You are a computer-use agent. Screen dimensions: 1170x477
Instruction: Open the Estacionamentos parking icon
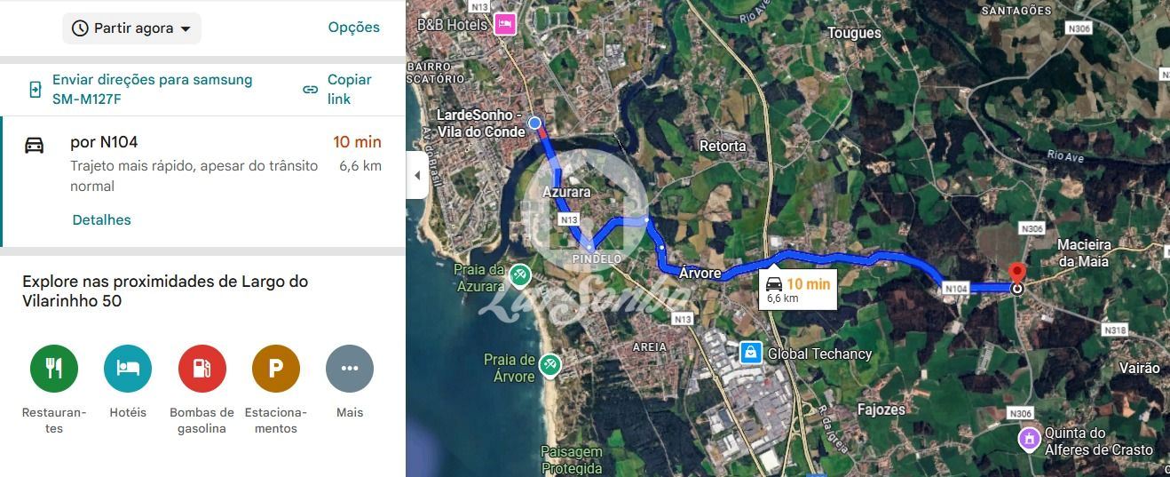pyautogui.click(x=276, y=368)
